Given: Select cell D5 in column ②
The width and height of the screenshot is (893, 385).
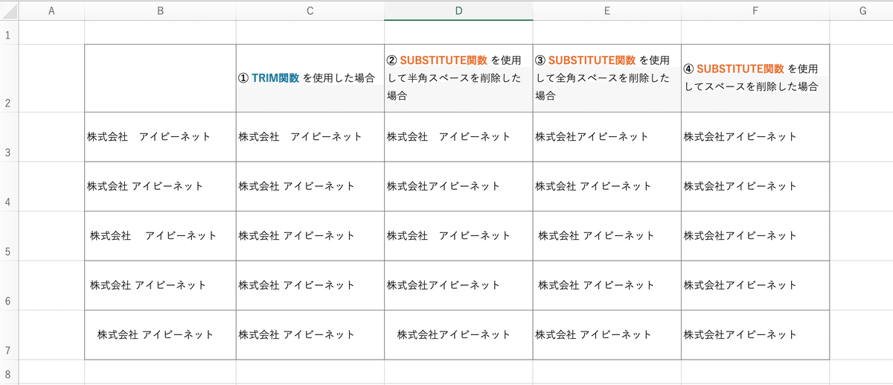Looking at the screenshot, I should [x=458, y=236].
